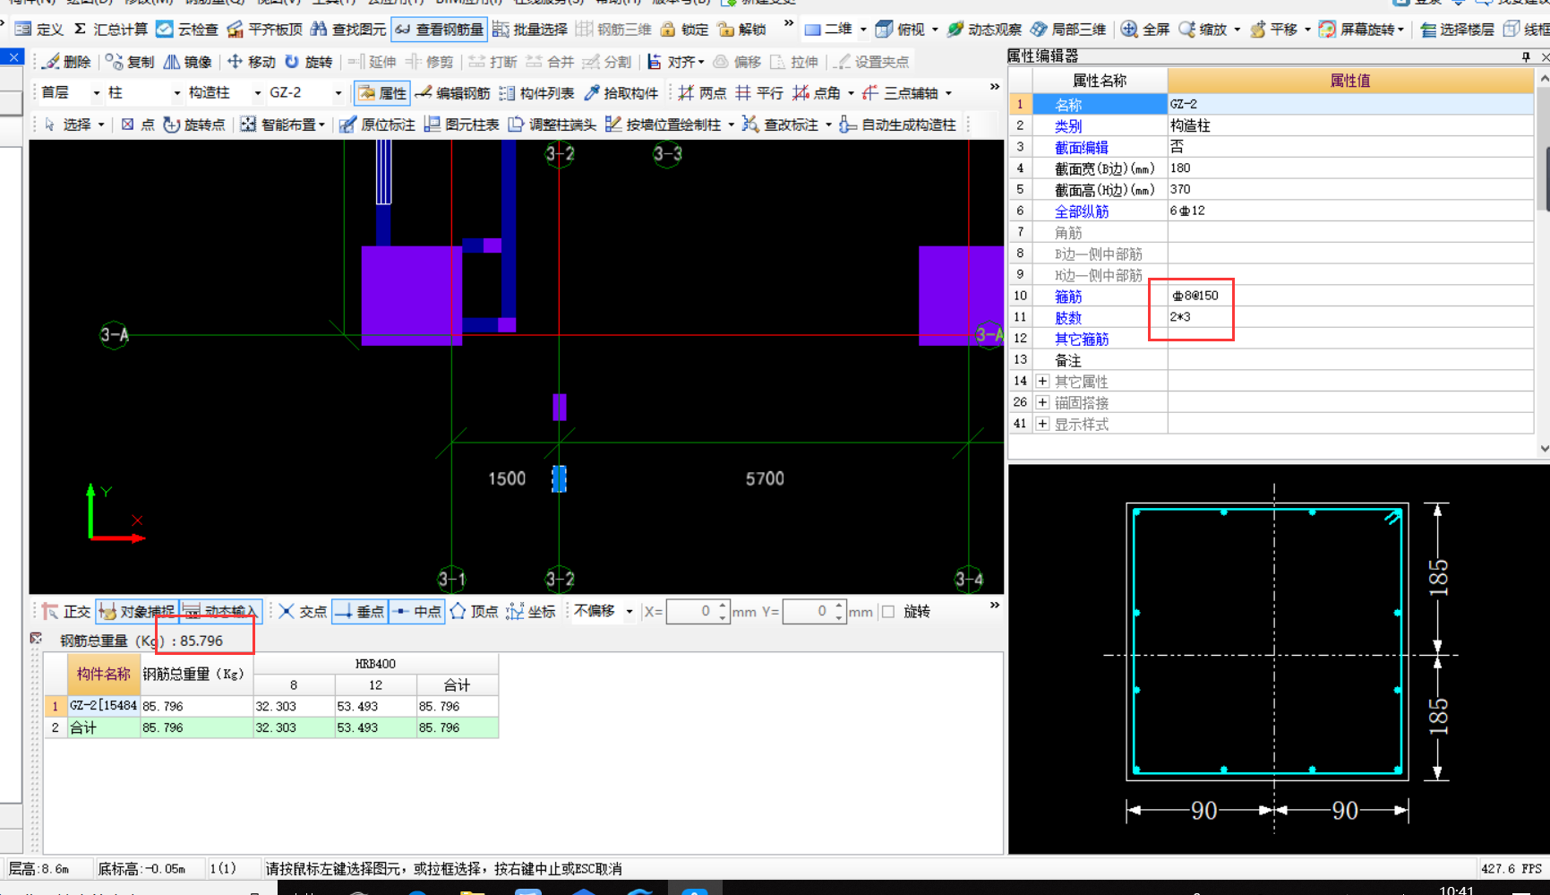
Task: Click the 箍筋 stirrup property link
Action: (1067, 297)
